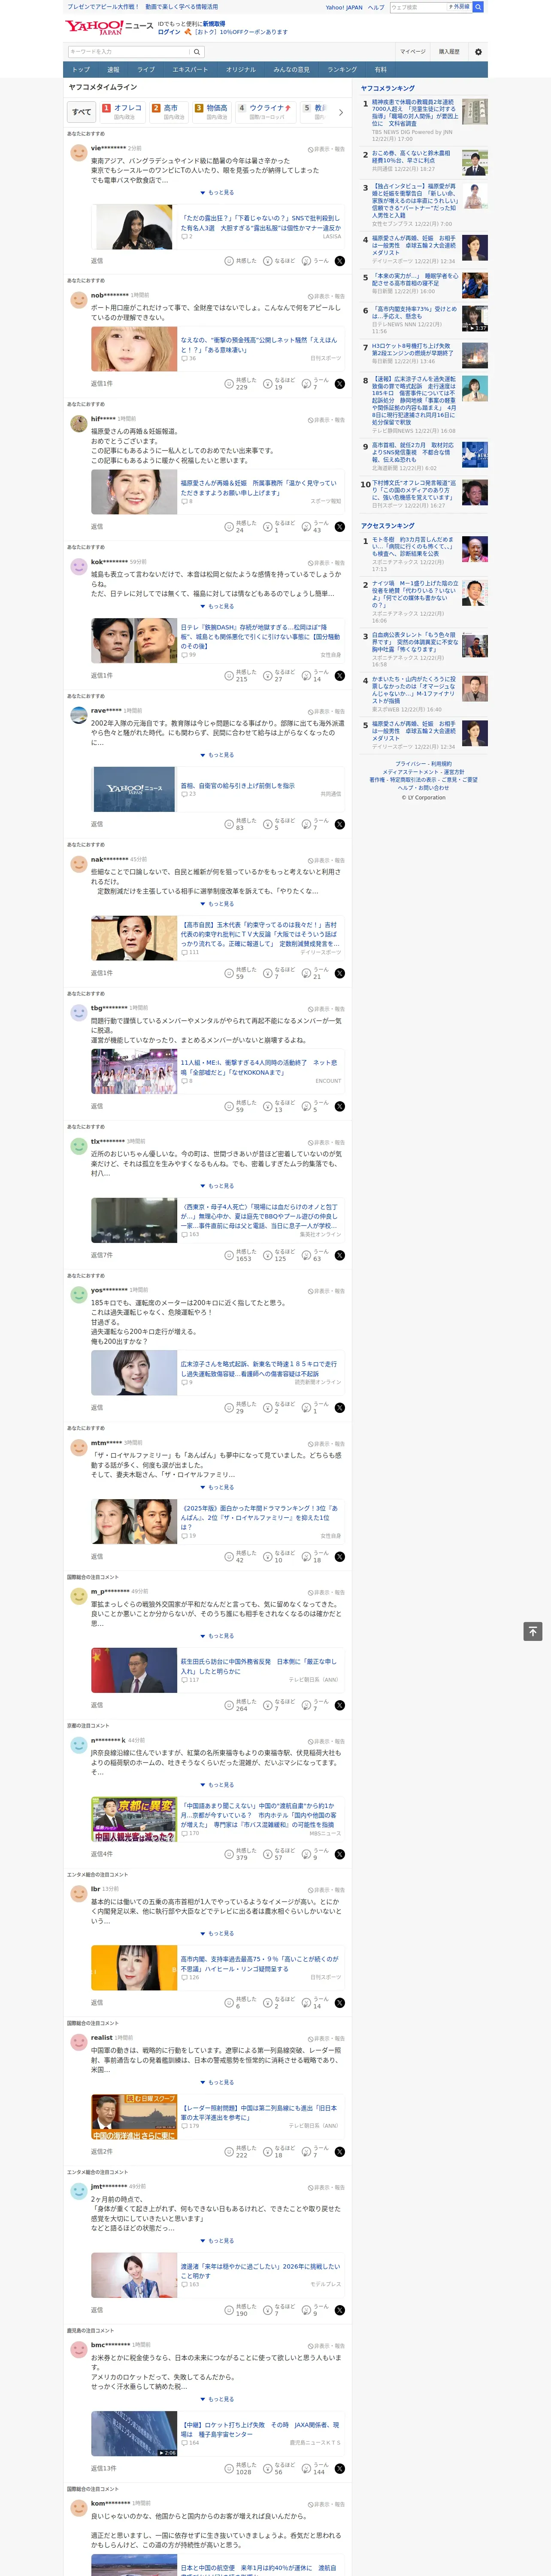Image resolution: width=551 pixels, height=2576 pixels.
Task: Click なるほど reaction showing 125
Action: (280, 1255)
